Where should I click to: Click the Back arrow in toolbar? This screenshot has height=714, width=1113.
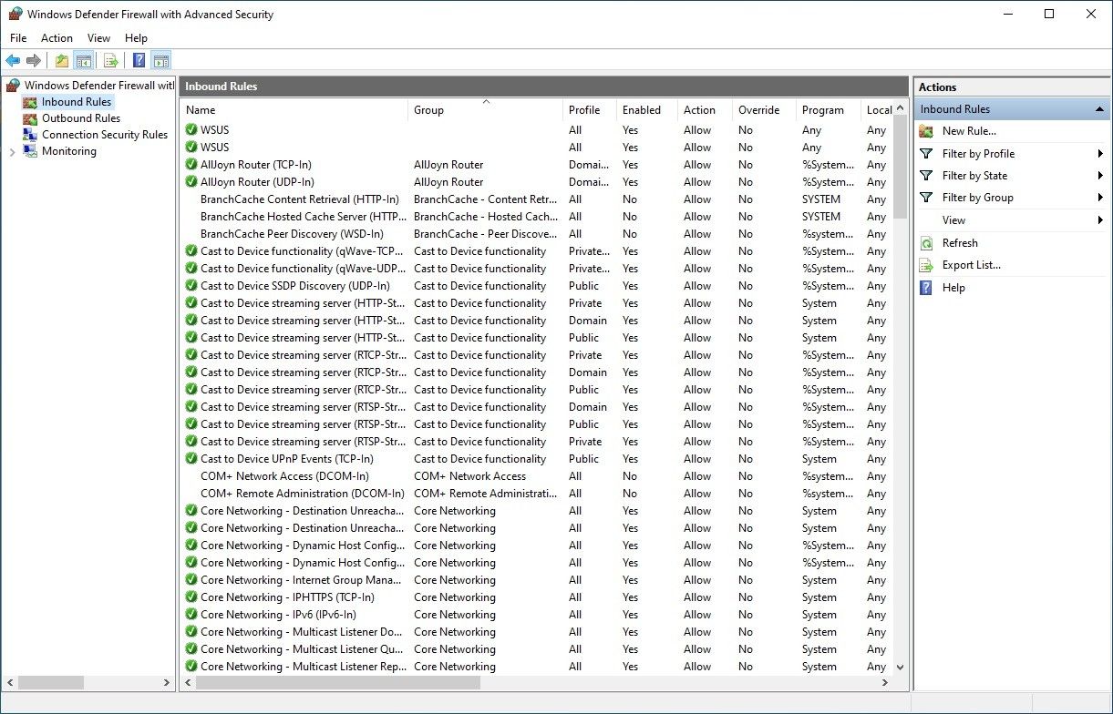coord(13,61)
